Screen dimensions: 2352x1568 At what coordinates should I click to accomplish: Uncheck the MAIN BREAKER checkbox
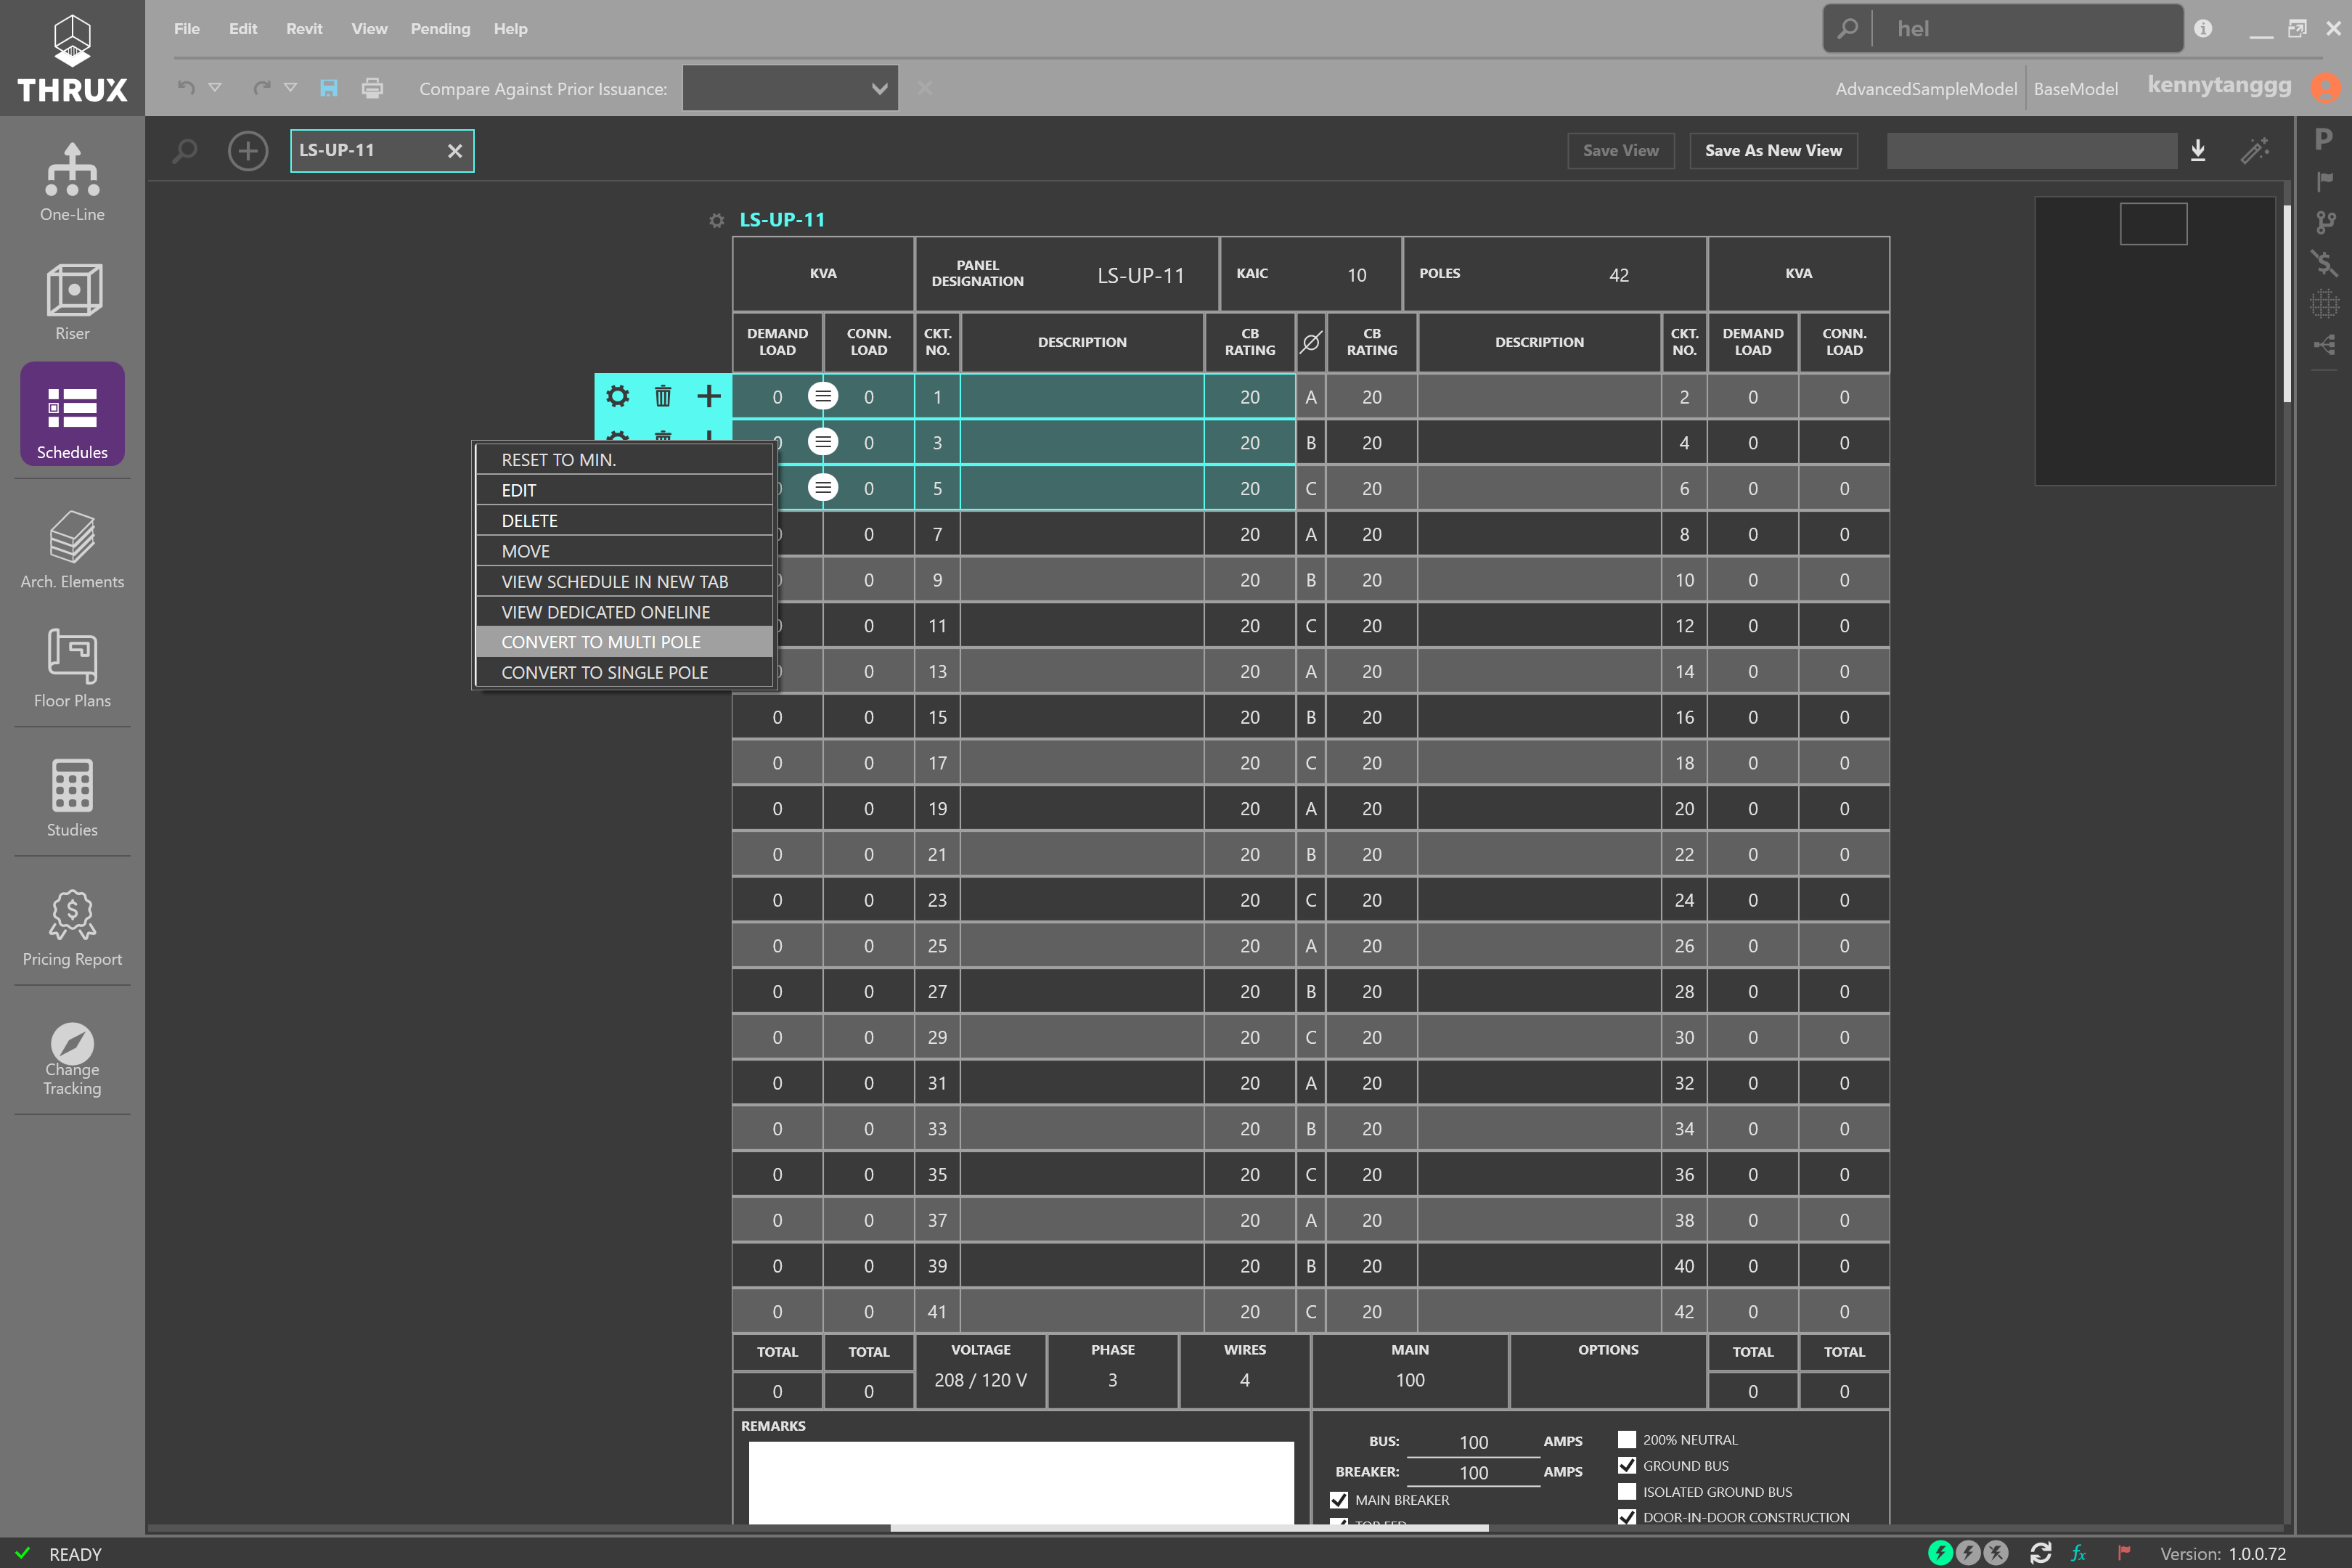[1339, 1500]
